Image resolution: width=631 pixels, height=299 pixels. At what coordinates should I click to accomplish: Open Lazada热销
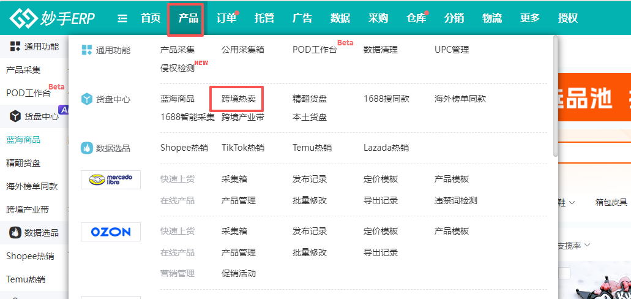pyautogui.click(x=386, y=148)
